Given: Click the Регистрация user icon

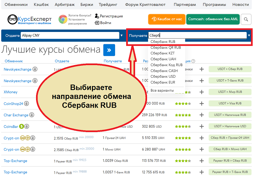Looking at the screenshot, I should (x=97, y=16).
